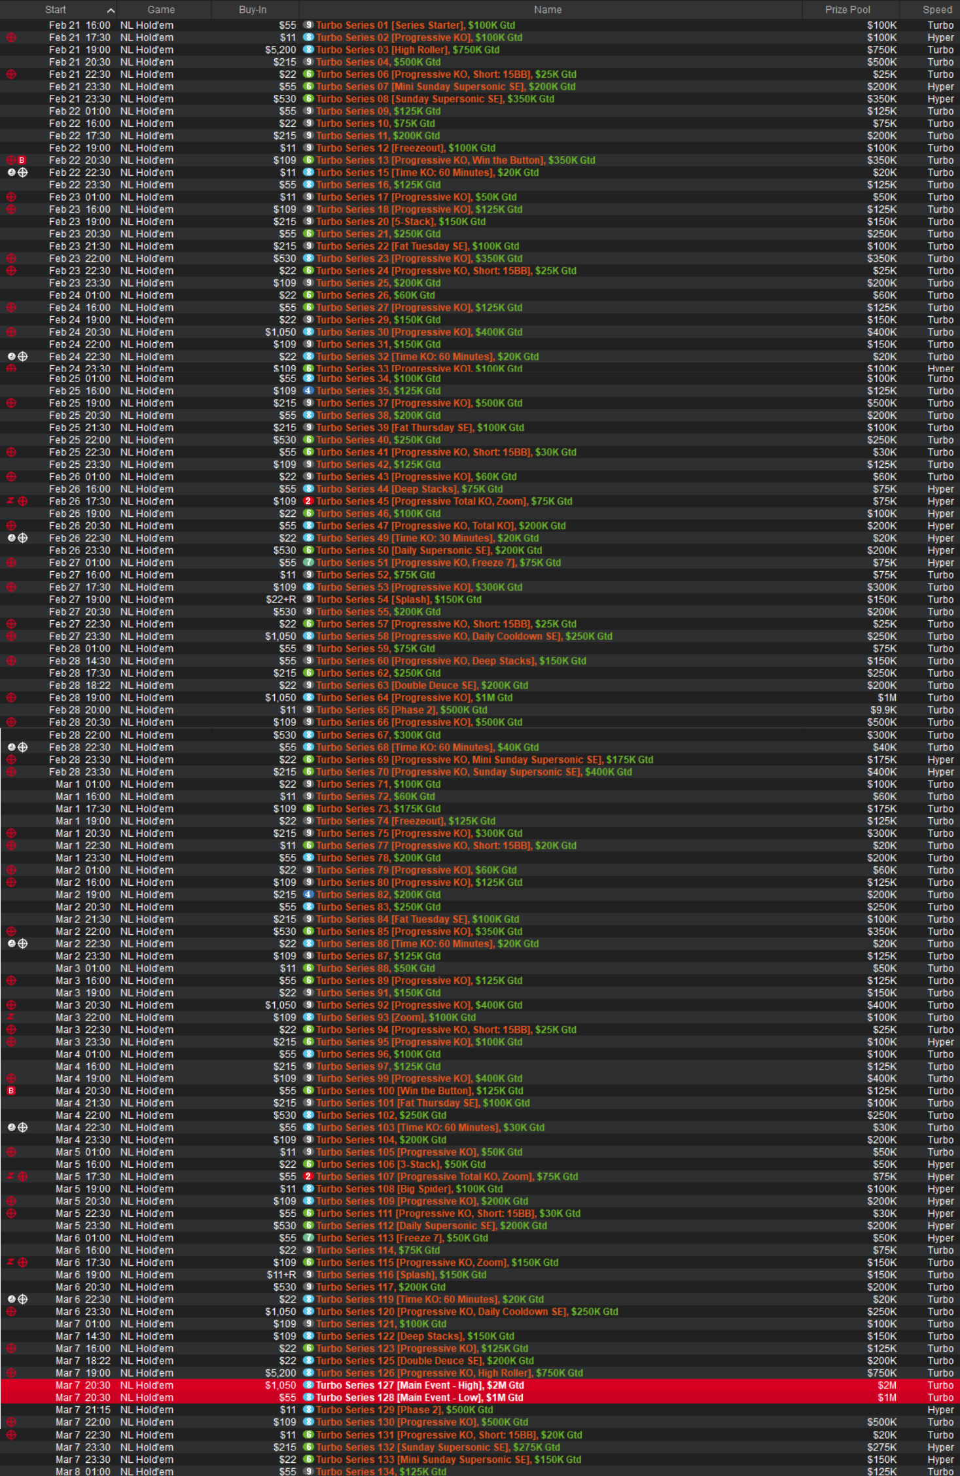
Task: Click the Time KO clock icon on Turbo Series 15
Action: click(x=11, y=173)
